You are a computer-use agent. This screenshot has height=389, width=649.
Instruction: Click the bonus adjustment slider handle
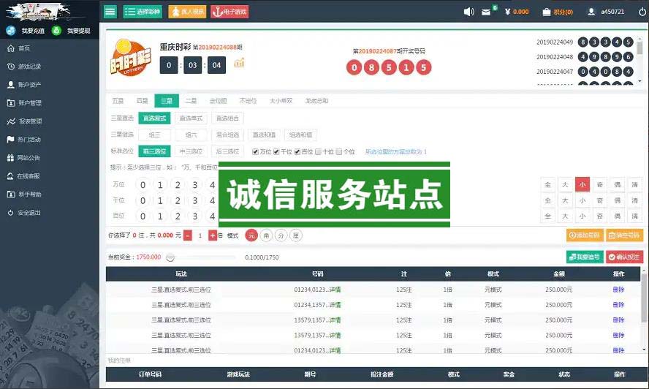(x=170, y=257)
